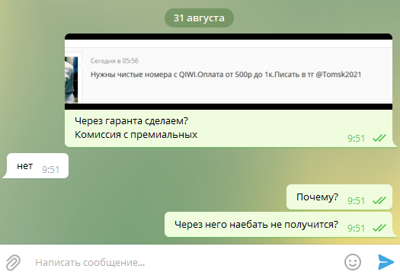The image size is (400, 275).
Task: Click read checkmarks on the image message
Action: coord(379,138)
